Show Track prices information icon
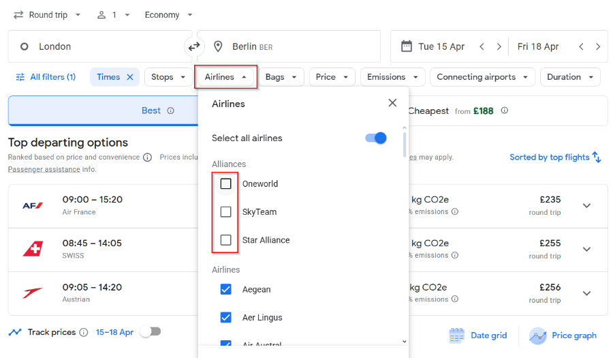The width and height of the screenshot is (613, 358). 84,332
